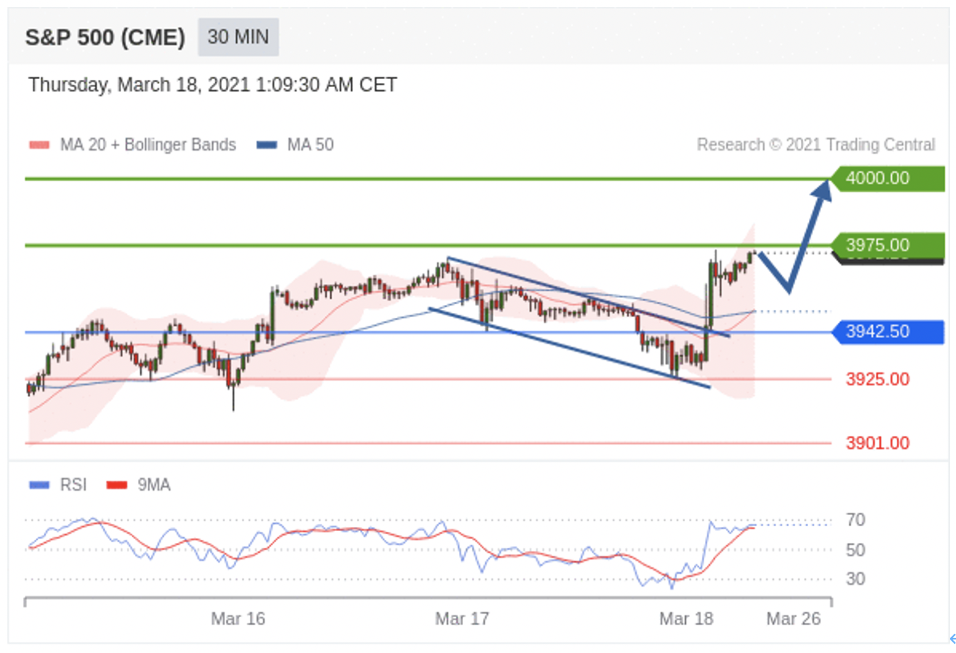Click the 3975.00 resistance price label
The width and height of the screenshot is (956, 653).
(888, 245)
